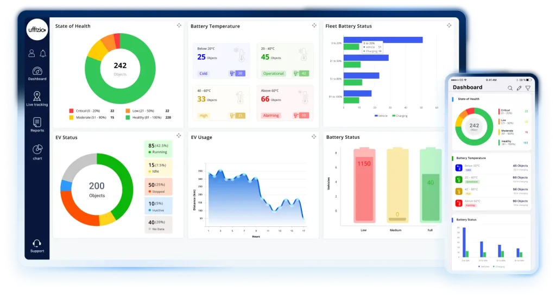Screen dimensions: 556x298
Task: Expand the desktop Battery Temperature widget via its corner icon
Action: point(314,26)
